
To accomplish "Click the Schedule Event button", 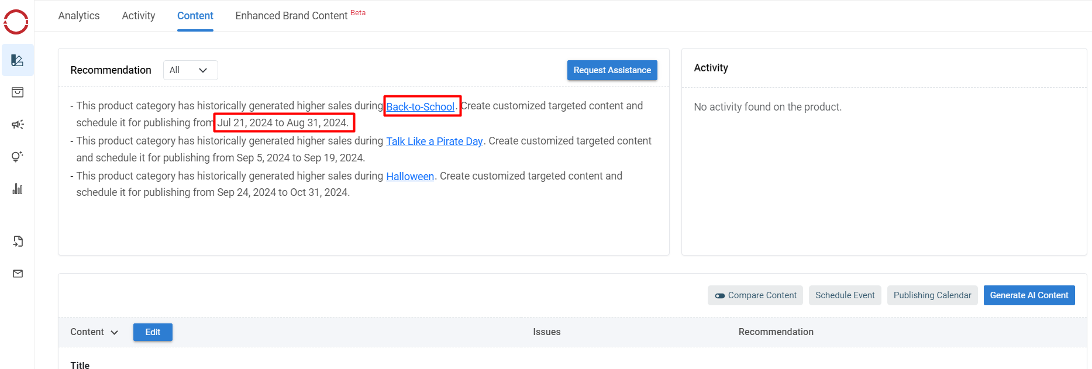I will point(845,295).
